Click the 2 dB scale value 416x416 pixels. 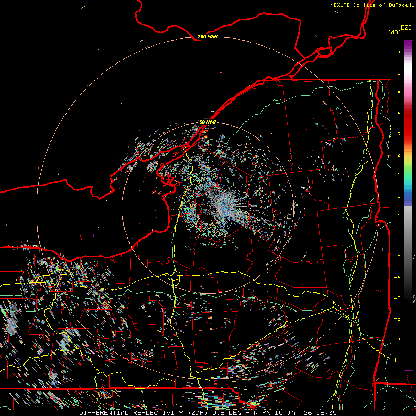pos(399,155)
